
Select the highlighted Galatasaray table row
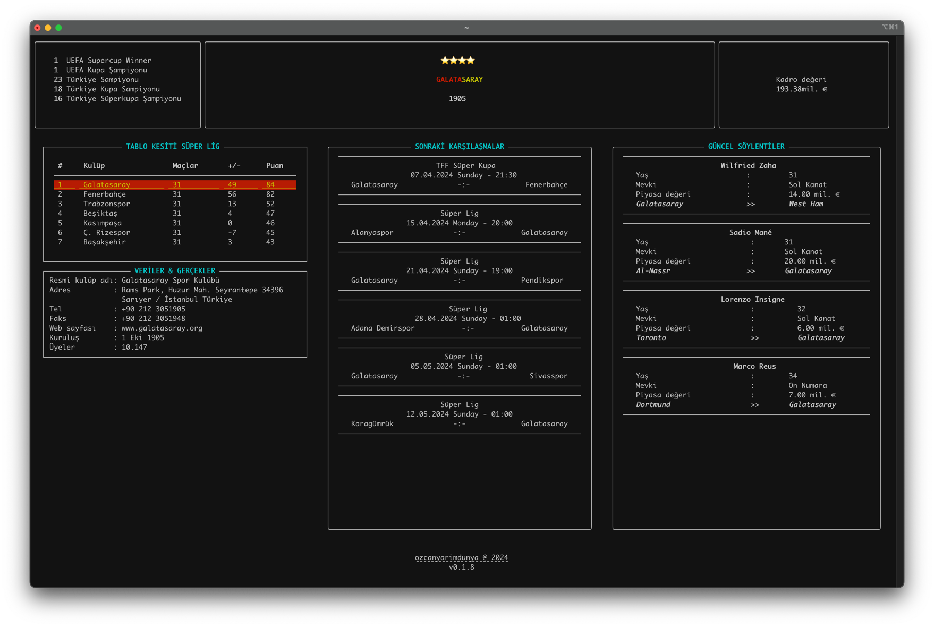pos(175,184)
